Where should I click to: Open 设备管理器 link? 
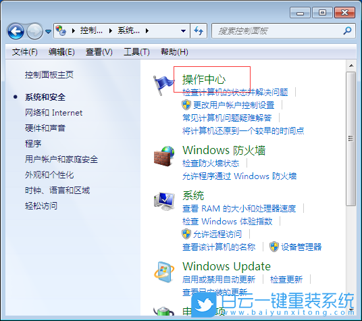[301, 247]
